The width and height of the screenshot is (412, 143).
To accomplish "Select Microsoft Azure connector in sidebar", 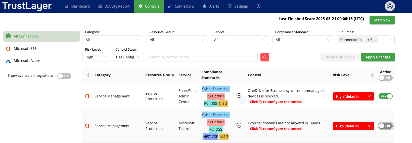I will tap(27, 61).
